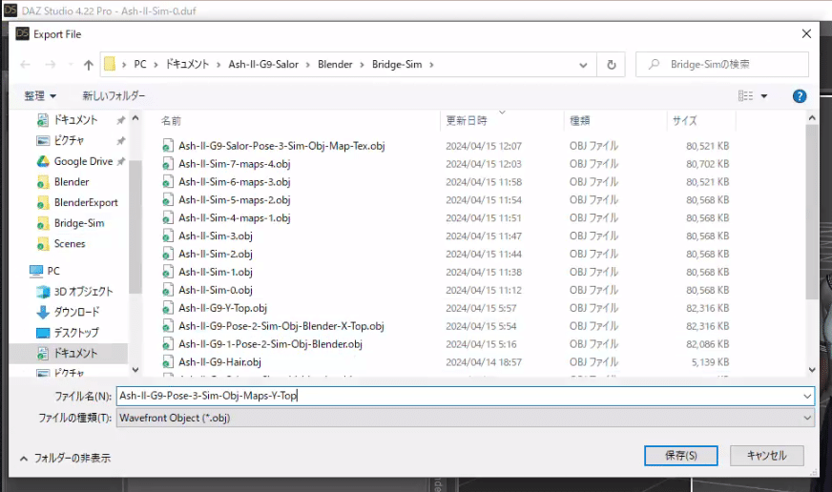Sort by サイズ column header

[684, 121]
